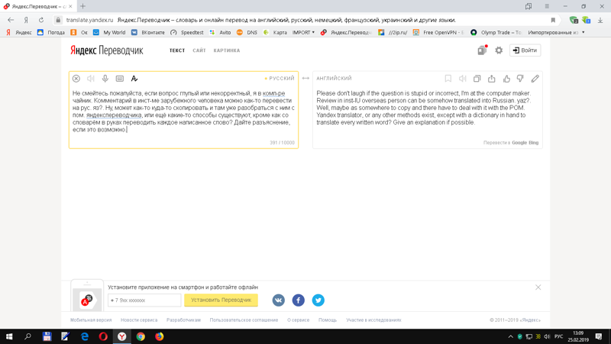Reload the page
Screen dimensions: 611x344
coord(41,21)
